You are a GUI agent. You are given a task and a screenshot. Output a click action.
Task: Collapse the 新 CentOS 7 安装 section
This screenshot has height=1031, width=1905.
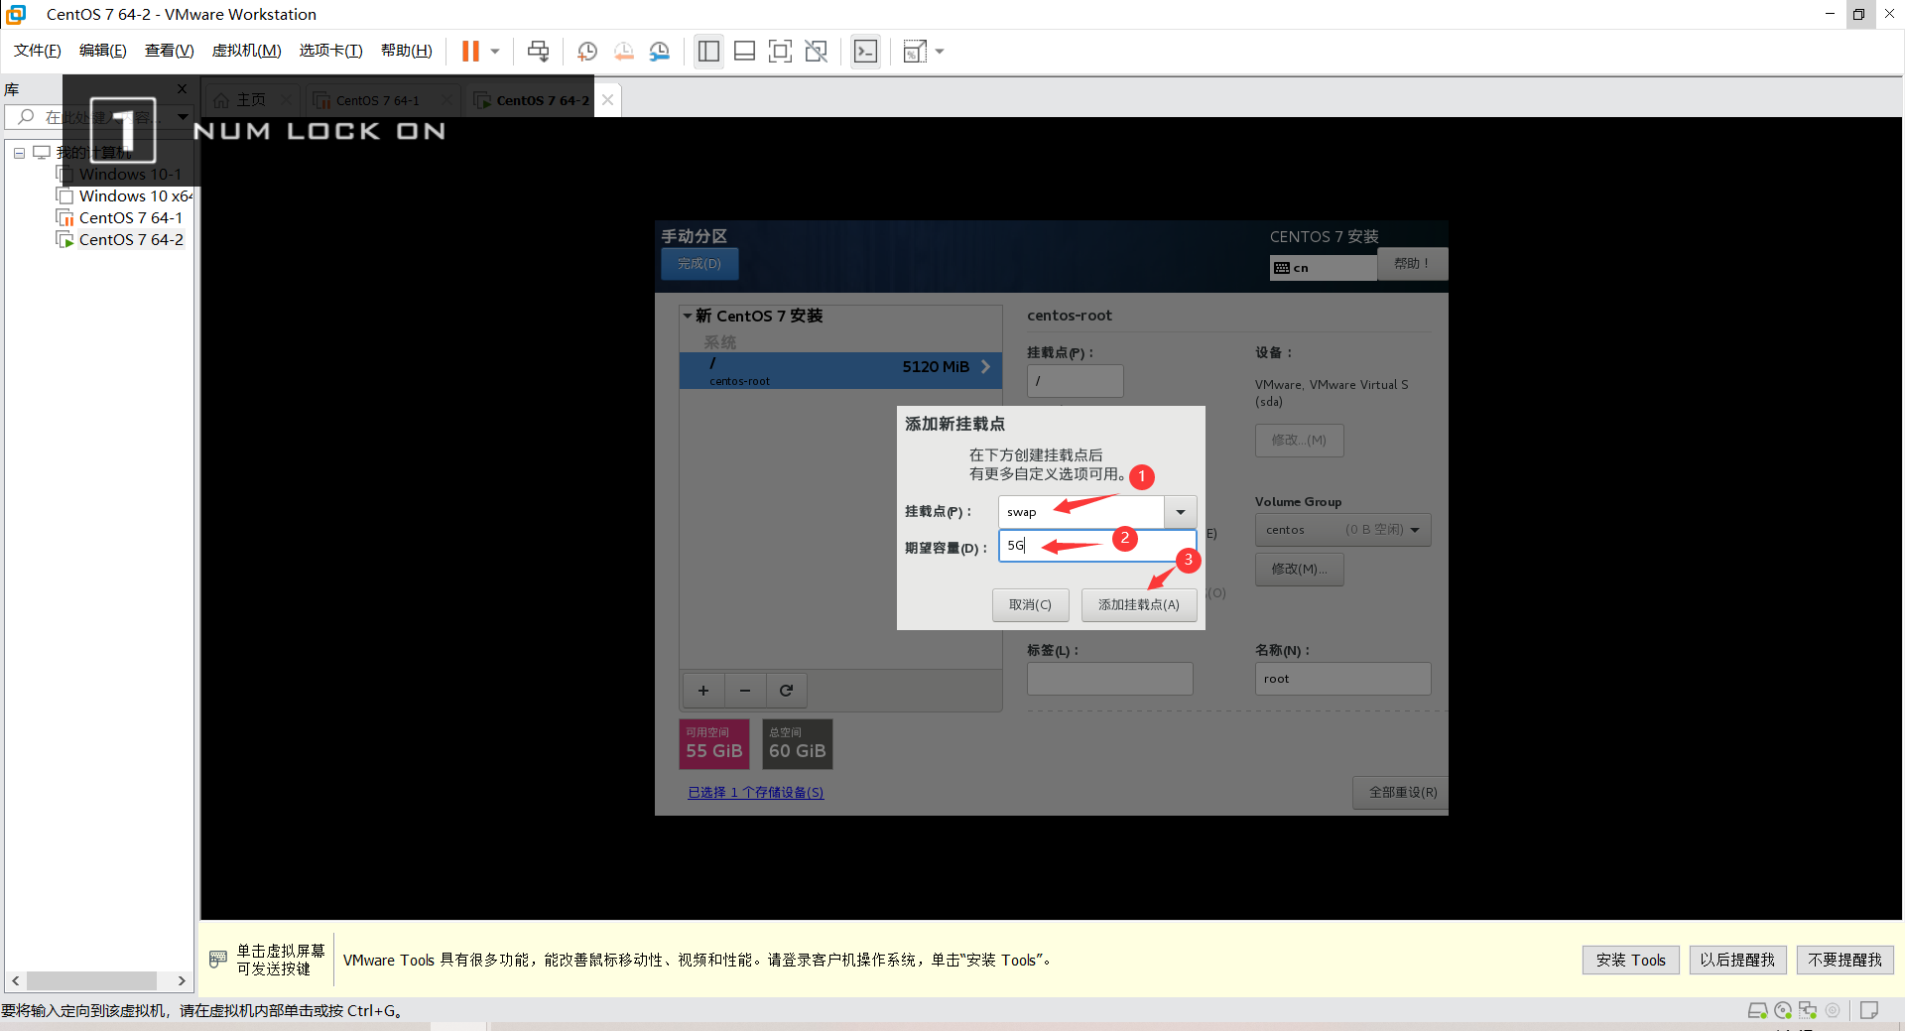(x=687, y=316)
